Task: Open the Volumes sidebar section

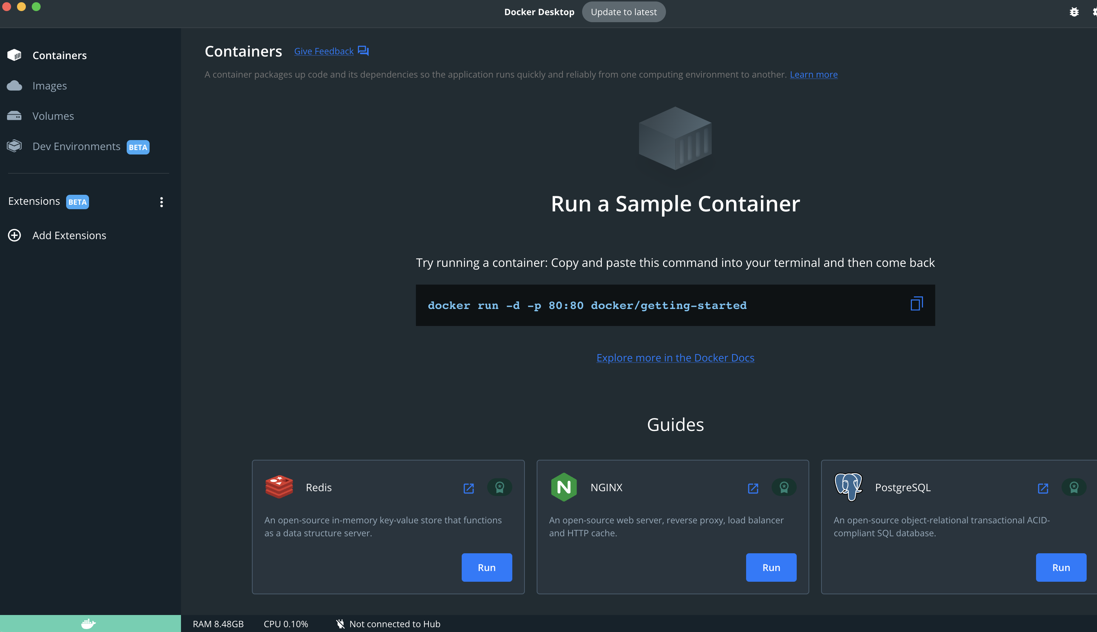Action: (x=53, y=116)
